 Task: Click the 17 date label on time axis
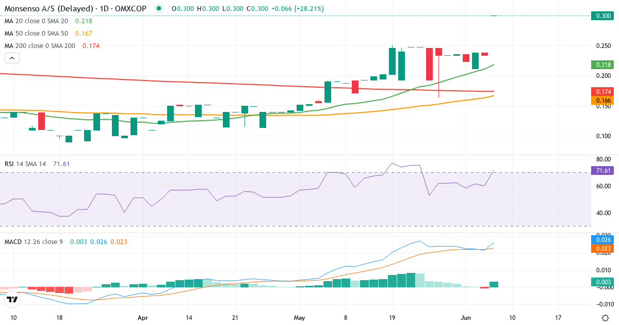click(558, 317)
